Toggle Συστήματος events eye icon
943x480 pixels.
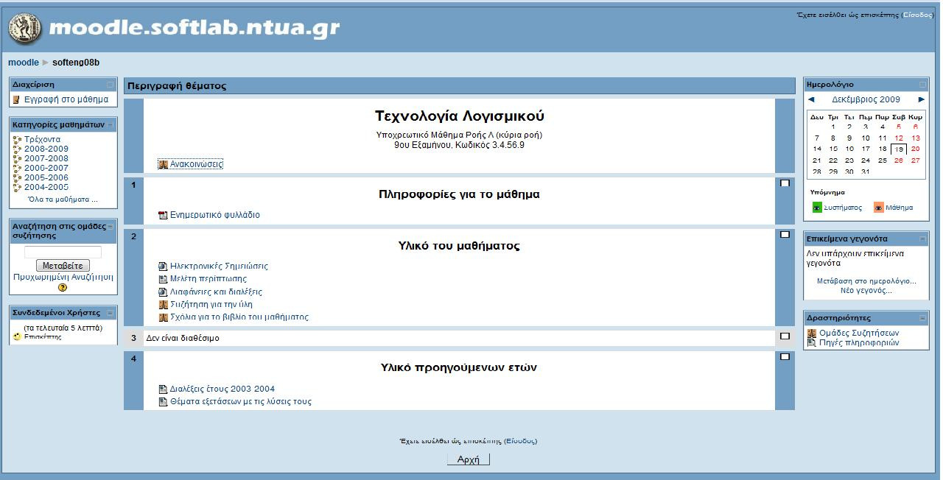pos(817,208)
